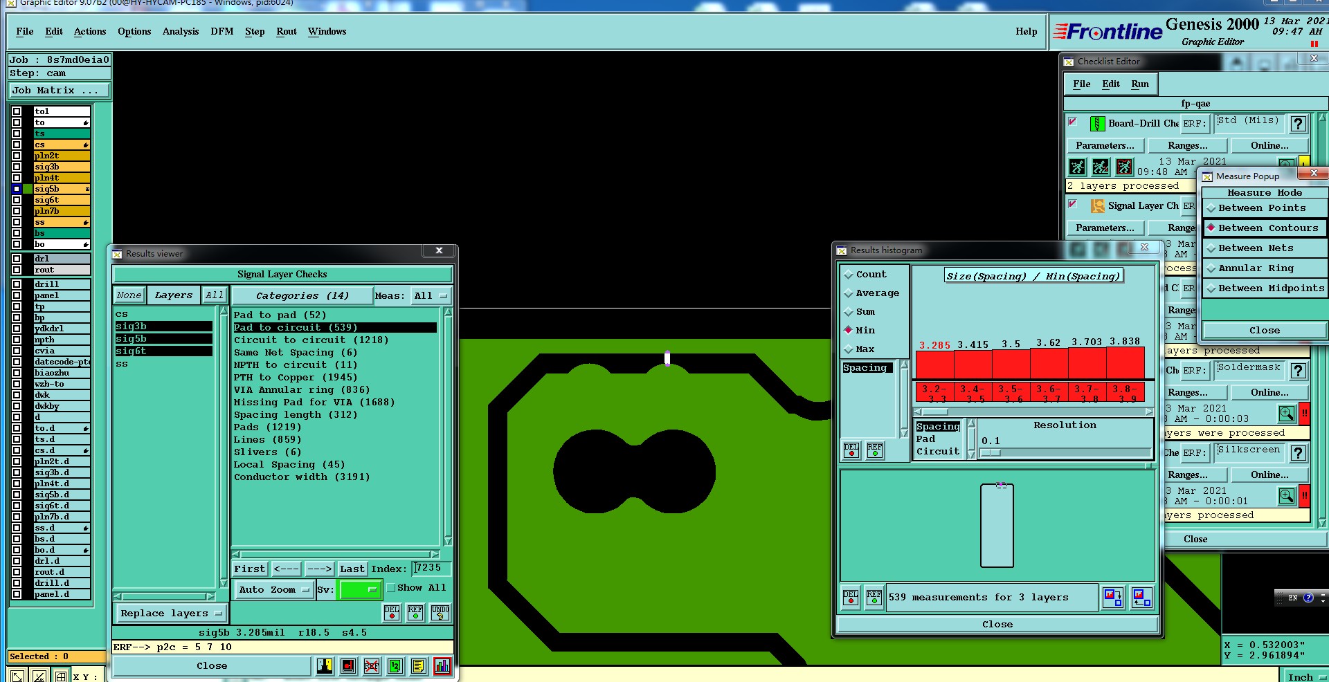Open the Rout menu
The height and width of the screenshot is (682, 1329).
click(287, 32)
